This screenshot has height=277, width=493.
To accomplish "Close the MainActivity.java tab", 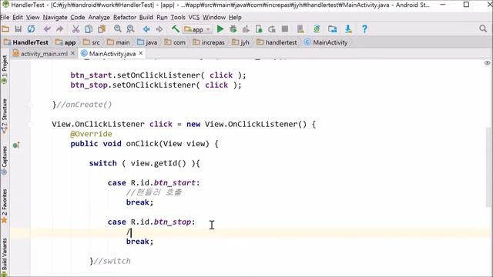I will pos(141,53).
